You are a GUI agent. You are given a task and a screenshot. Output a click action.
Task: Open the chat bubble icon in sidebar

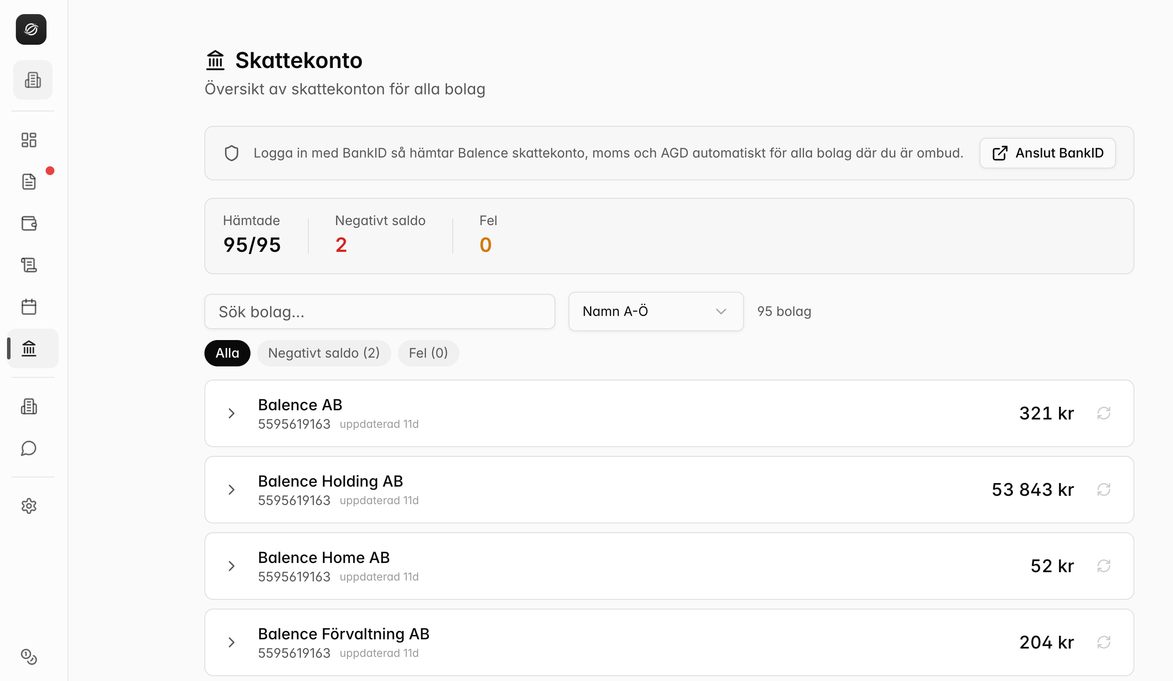(29, 448)
